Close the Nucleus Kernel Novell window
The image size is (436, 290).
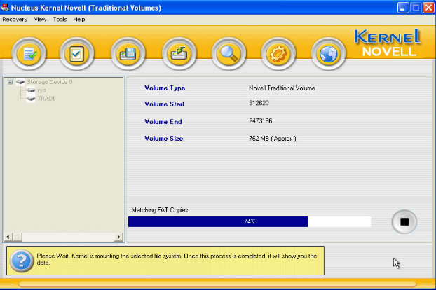[x=428, y=8]
